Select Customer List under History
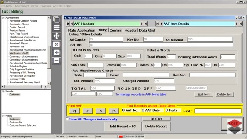The height and width of the screenshot is (139, 247). point(16,122)
